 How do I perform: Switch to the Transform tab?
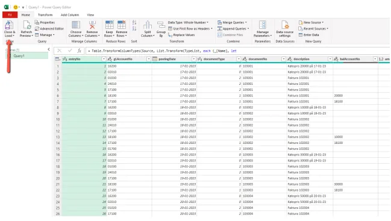[45, 15]
